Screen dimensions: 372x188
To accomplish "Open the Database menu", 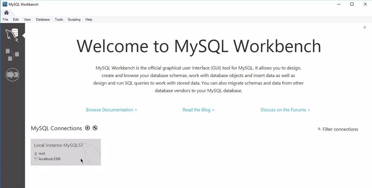I will tap(43, 19).
